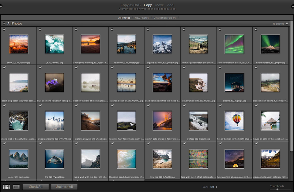294x192 pixels.
Task: Select the _t20_3wbwx3.jpg wave thumbnail
Action: click(55, 44)
